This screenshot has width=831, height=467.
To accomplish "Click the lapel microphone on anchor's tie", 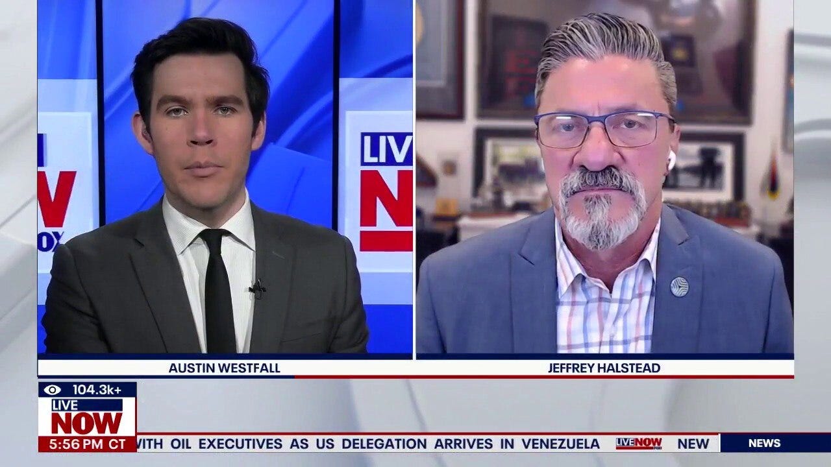I will point(257,289).
